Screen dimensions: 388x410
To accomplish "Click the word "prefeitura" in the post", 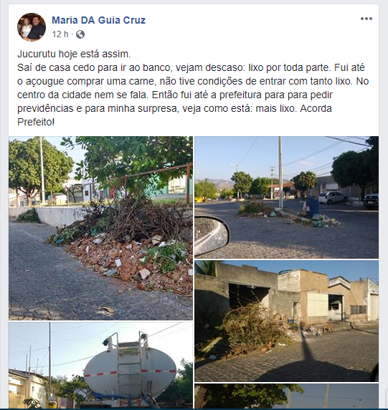I will point(240,95).
